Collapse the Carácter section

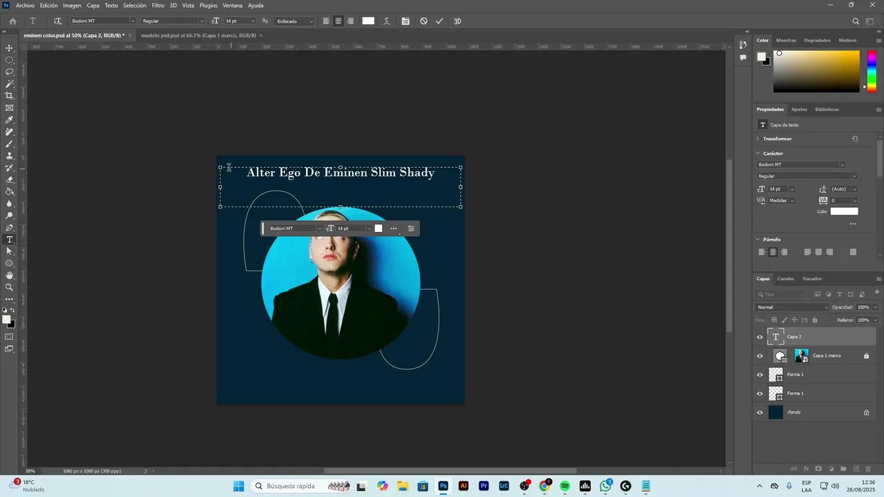point(758,153)
